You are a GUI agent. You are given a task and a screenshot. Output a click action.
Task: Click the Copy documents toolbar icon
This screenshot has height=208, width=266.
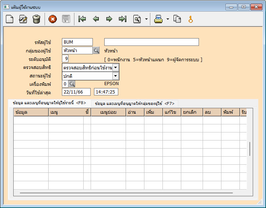pyautogui.click(x=178, y=19)
